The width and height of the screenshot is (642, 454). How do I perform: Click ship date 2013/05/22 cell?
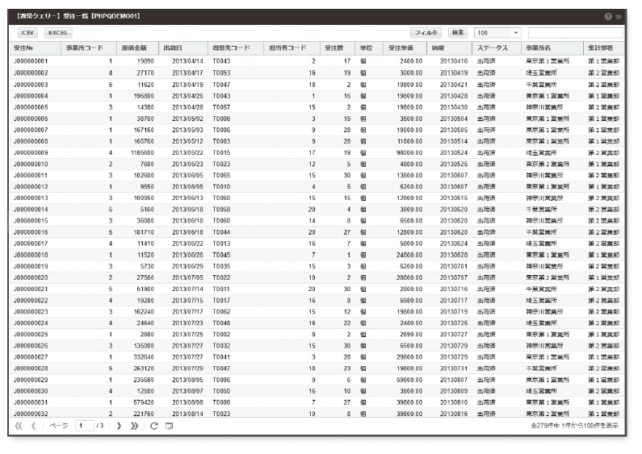[x=187, y=152]
